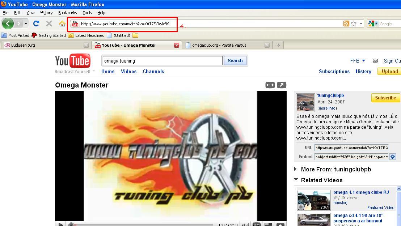This screenshot has width=401, height=226.
Task: Open the YouTube inbox envelope icon
Action: [375, 61]
